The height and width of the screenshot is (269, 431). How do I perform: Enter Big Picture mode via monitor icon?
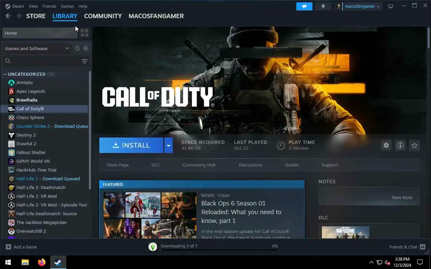click(x=391, y=6)
